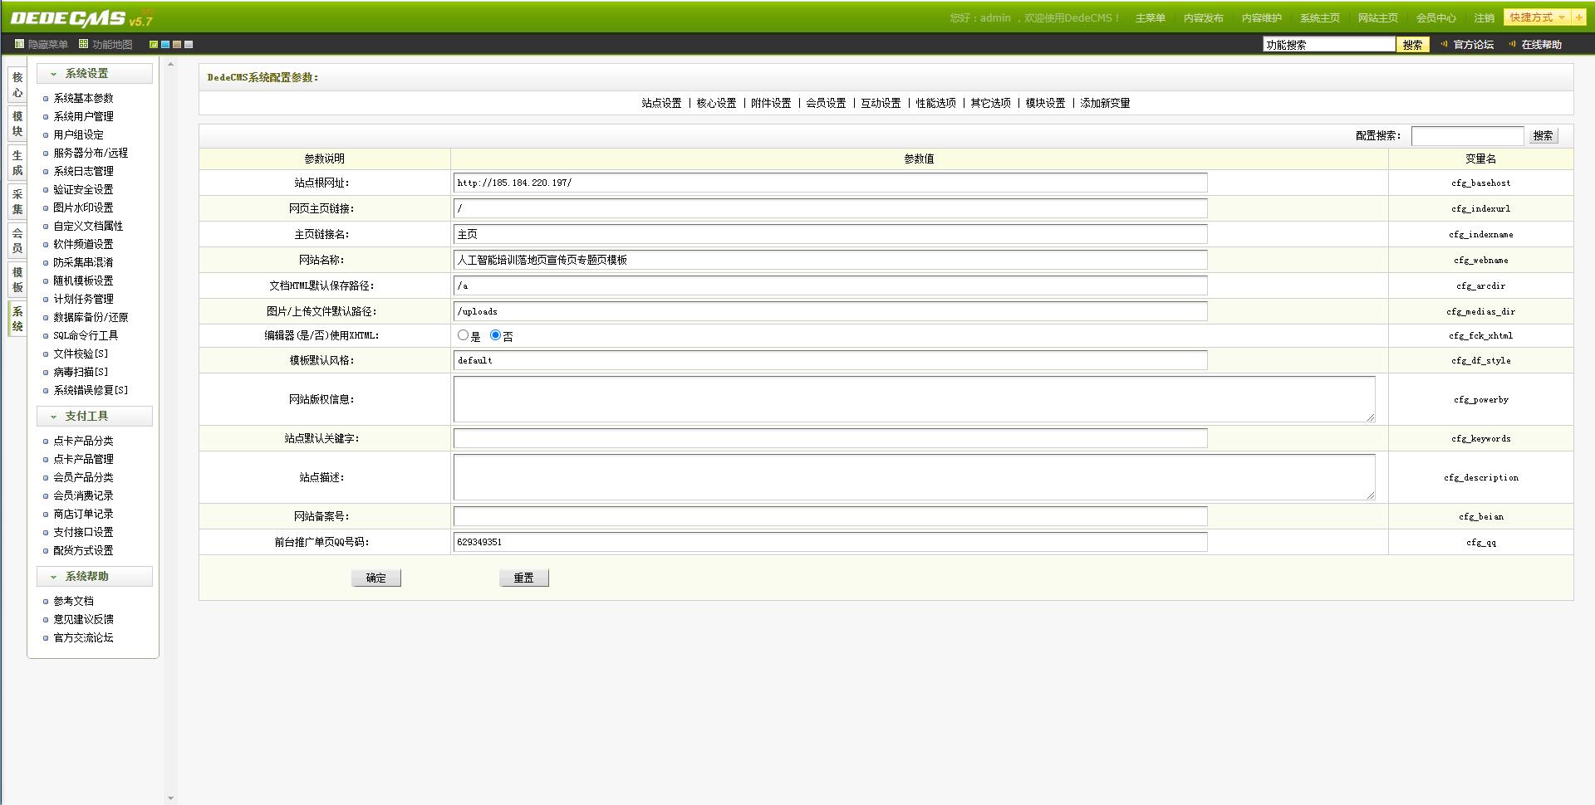Click the 功能地图 grid icon
The width and height of the screenshot is (1595, 805).
pos(83,44)
